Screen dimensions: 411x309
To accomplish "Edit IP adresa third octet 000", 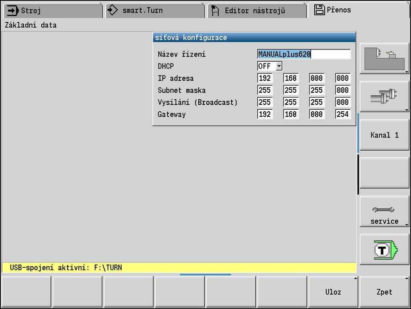I will click(x=317, y=78).
